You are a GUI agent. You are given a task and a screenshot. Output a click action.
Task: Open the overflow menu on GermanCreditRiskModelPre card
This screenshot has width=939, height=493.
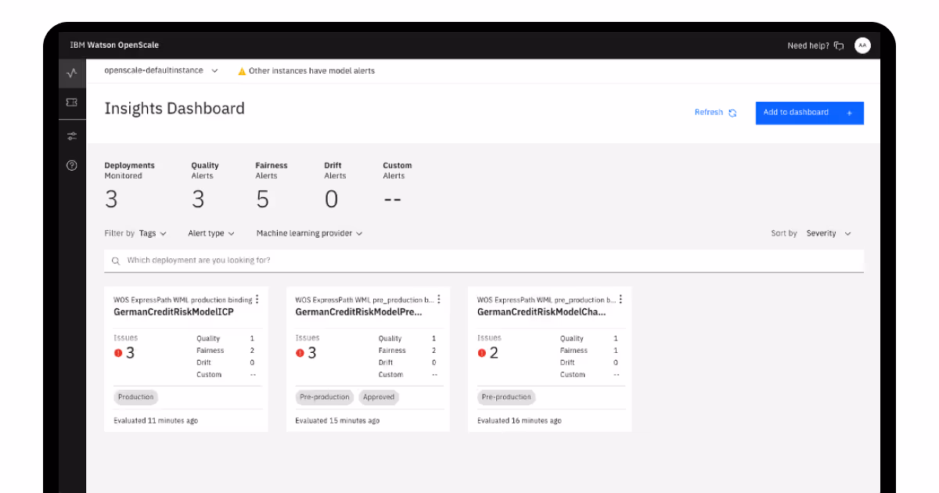[x=439, y=299]
